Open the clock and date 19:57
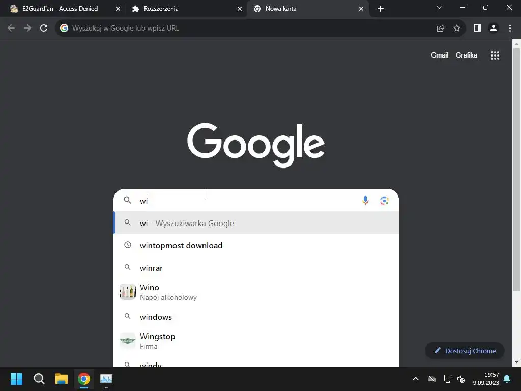The width and height of the screenshot is (521, 391). coord(486,379)
